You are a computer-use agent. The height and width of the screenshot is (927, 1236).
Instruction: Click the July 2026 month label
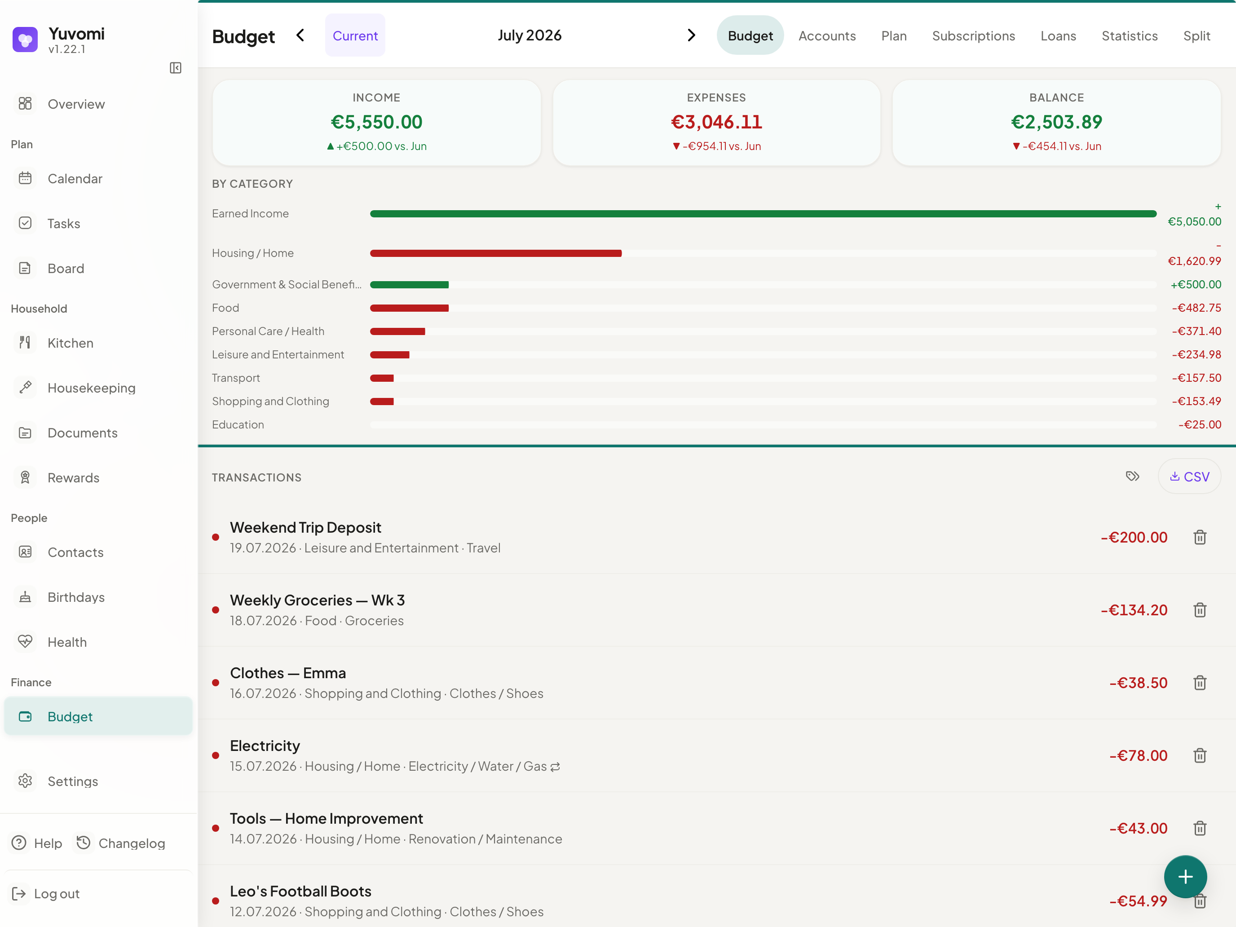click(x=529, y=35)
